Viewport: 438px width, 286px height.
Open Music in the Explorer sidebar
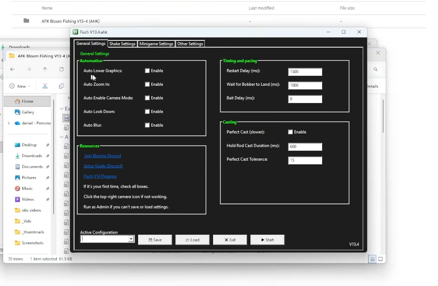point(27,188)
